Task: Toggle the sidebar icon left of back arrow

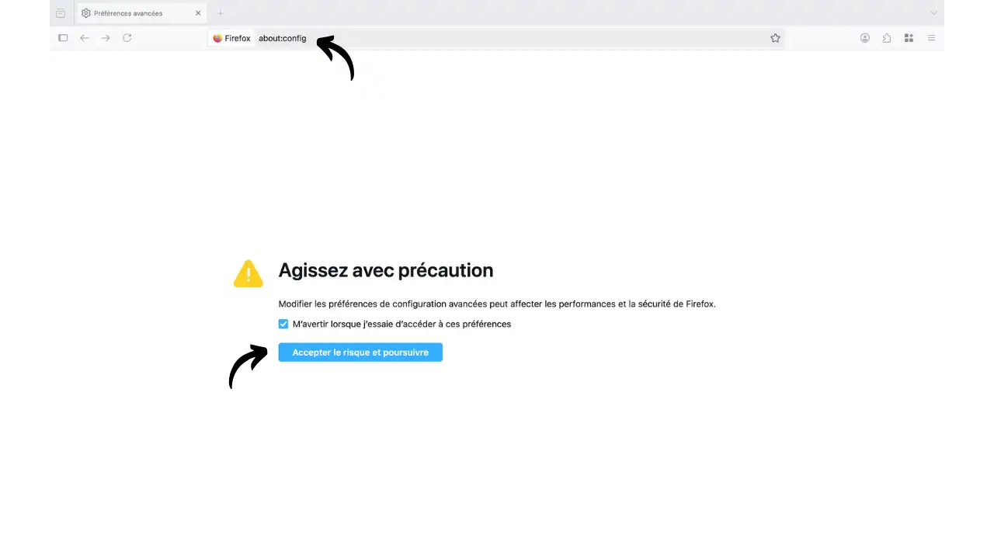Action: pyautogui.click(x=63, y=38)
